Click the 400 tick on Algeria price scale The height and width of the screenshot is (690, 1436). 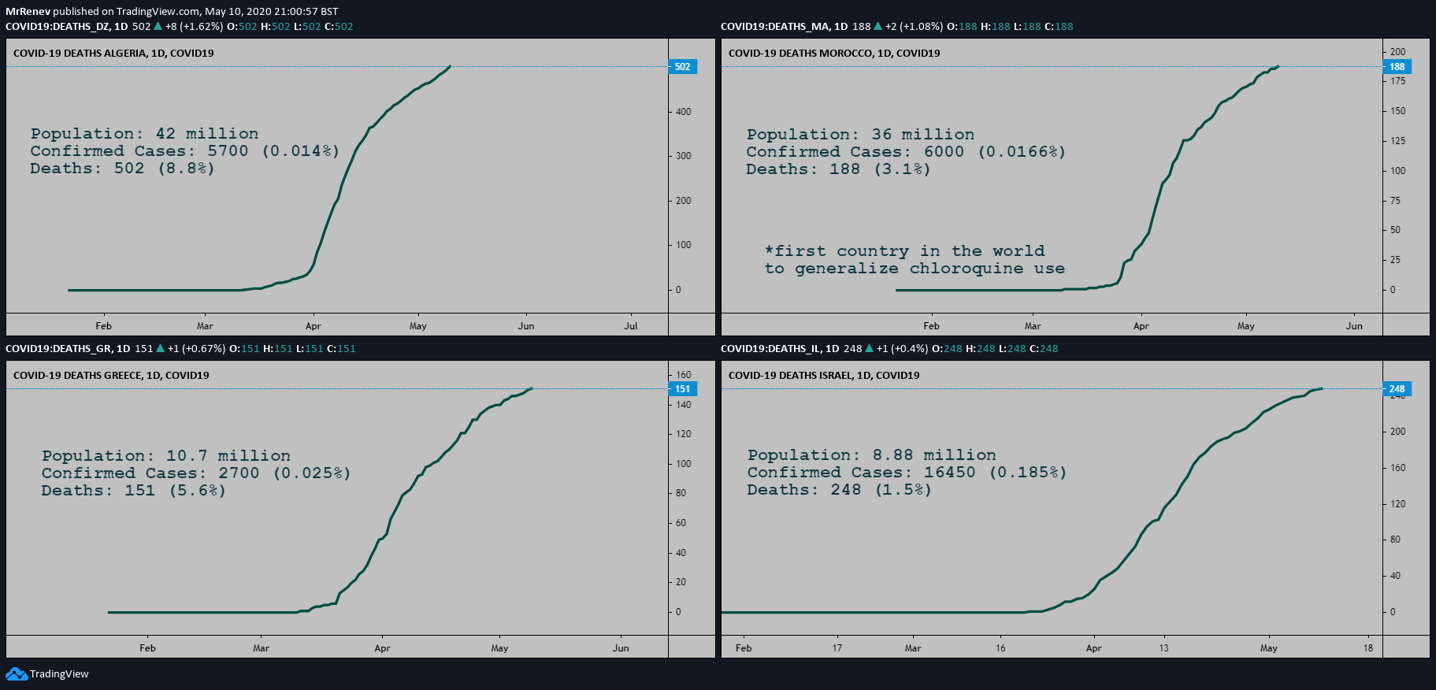(x=684, y=112)
